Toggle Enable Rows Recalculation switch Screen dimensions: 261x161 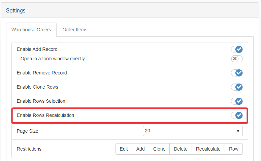[x=237, y=116]
